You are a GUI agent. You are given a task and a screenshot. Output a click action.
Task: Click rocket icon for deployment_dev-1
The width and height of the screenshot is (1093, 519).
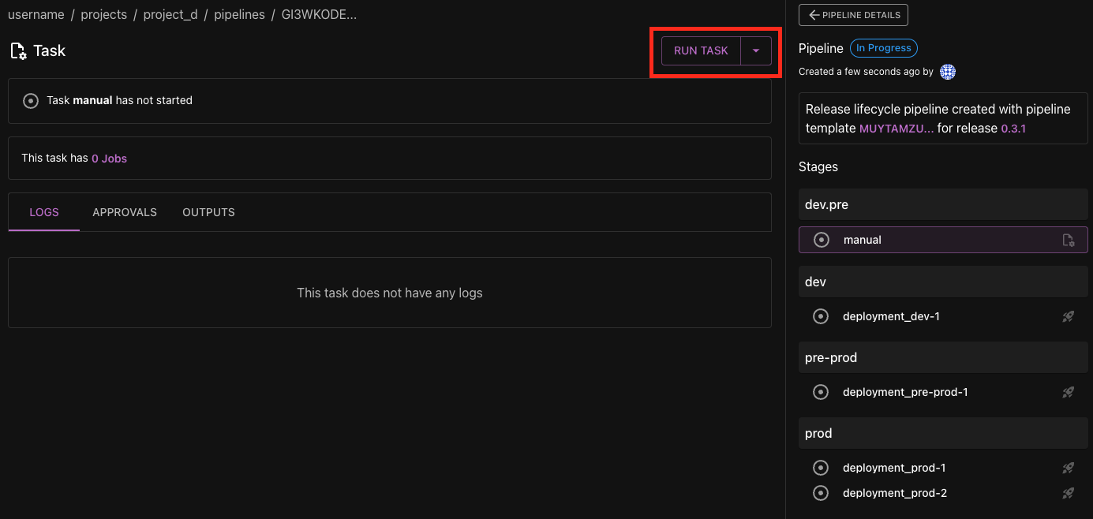pyautogui.click(x=1069, y=316)
